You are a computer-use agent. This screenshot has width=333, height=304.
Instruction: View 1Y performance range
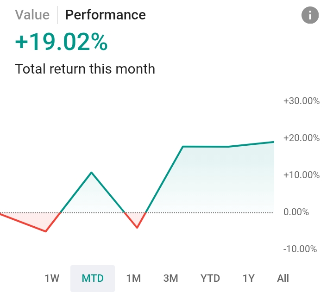249,279
